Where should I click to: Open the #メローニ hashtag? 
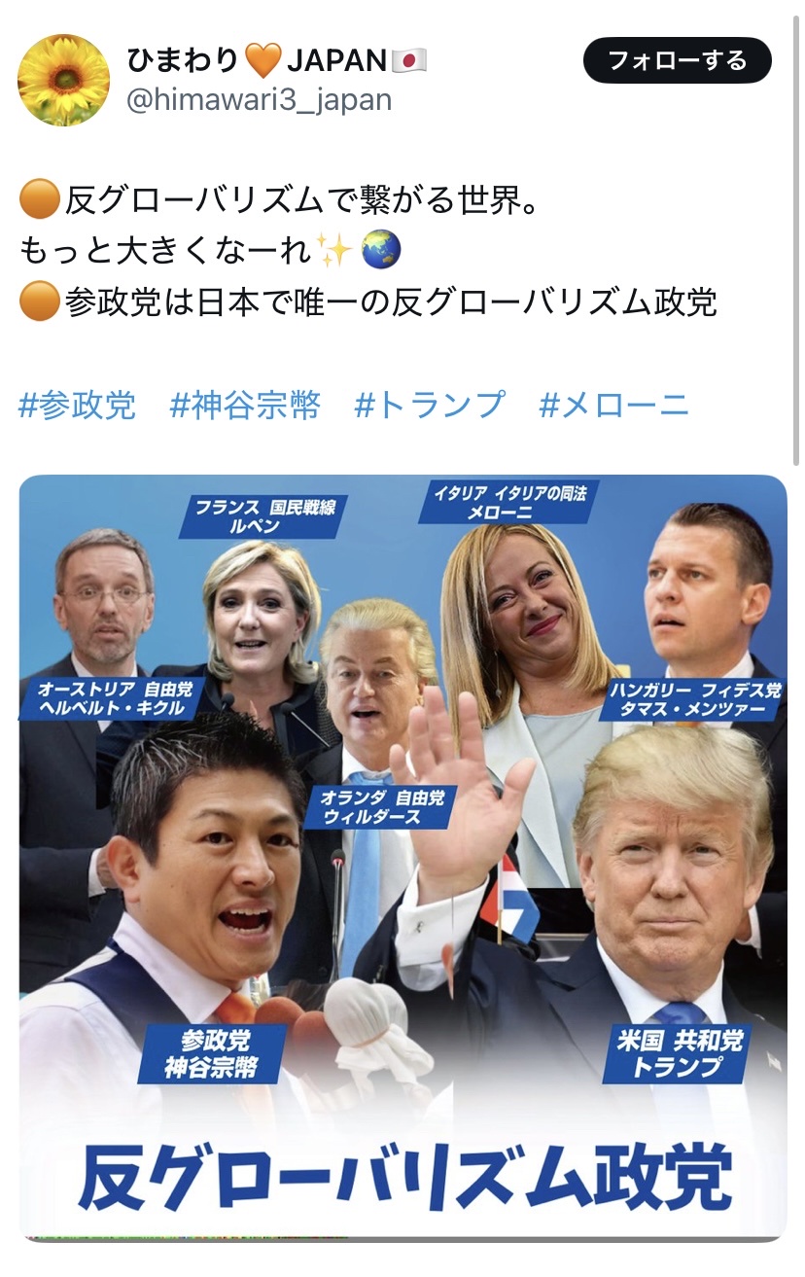tap(614, 405)
